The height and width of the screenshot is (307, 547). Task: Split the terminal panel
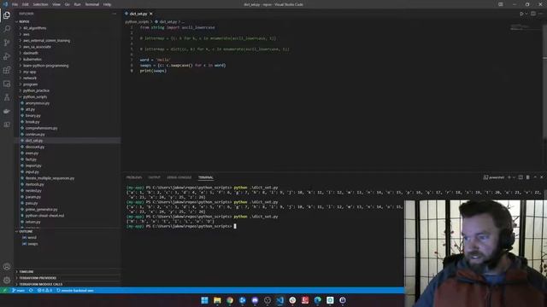point(521,177)
